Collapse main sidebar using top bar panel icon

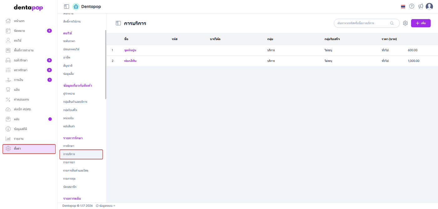tap(66, 7)
